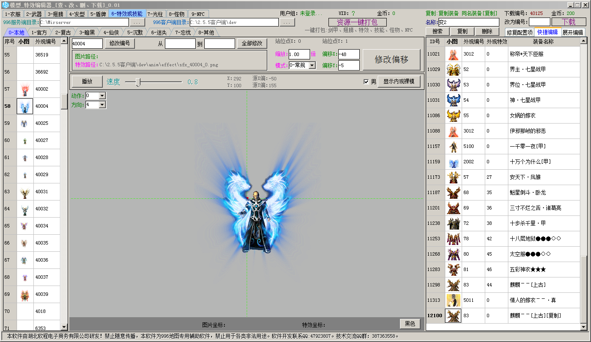Click the 播放 play button
The width and height of the screenshot is (591, 342).
[x=87, y=82]
